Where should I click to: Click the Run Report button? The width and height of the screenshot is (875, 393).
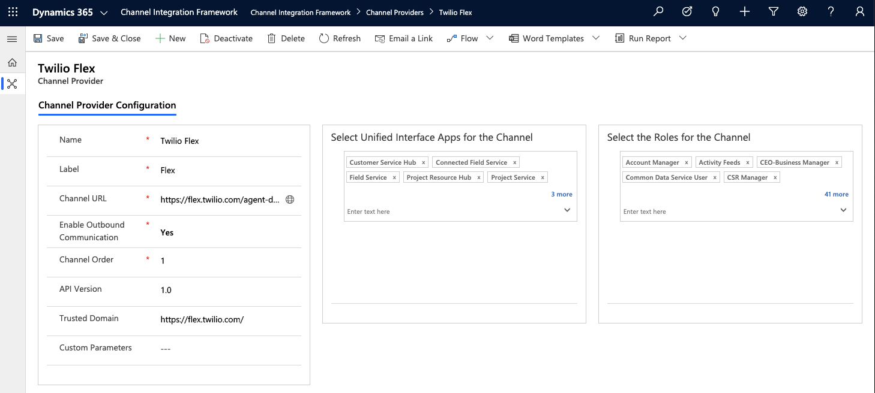pyautogui.click(x=643, y=38)
